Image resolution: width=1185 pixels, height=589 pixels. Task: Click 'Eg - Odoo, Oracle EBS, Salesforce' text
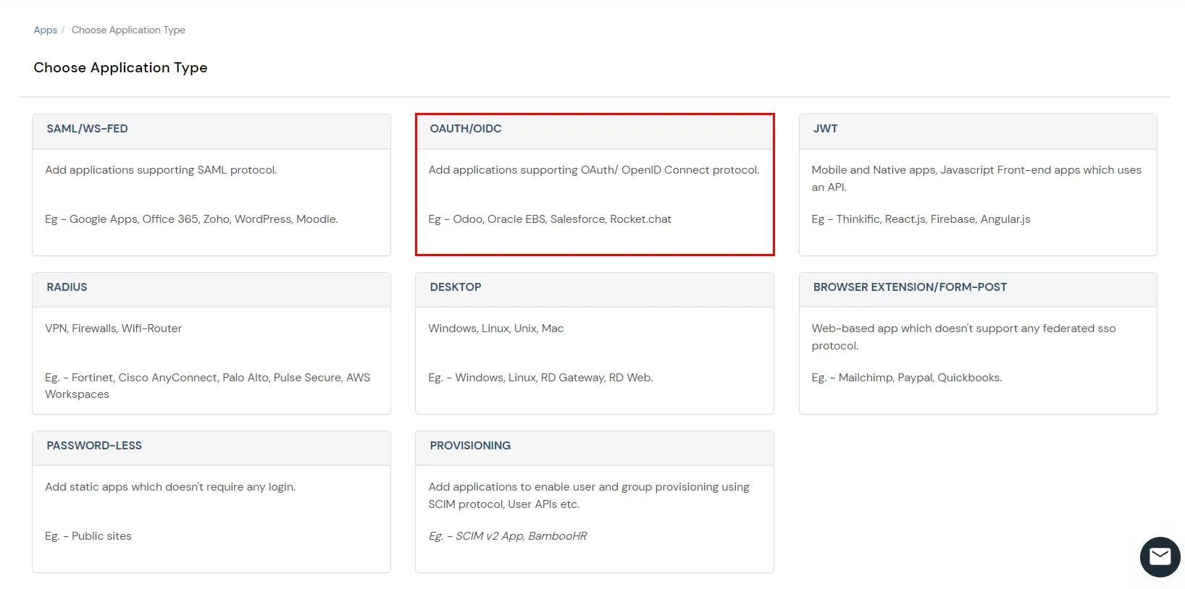click(550, 219)
